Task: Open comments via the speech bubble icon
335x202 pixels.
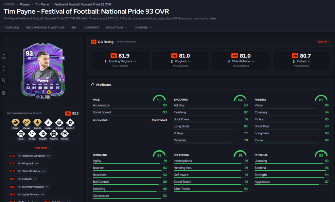Action: pyautogui.click(x=4, y=80)
